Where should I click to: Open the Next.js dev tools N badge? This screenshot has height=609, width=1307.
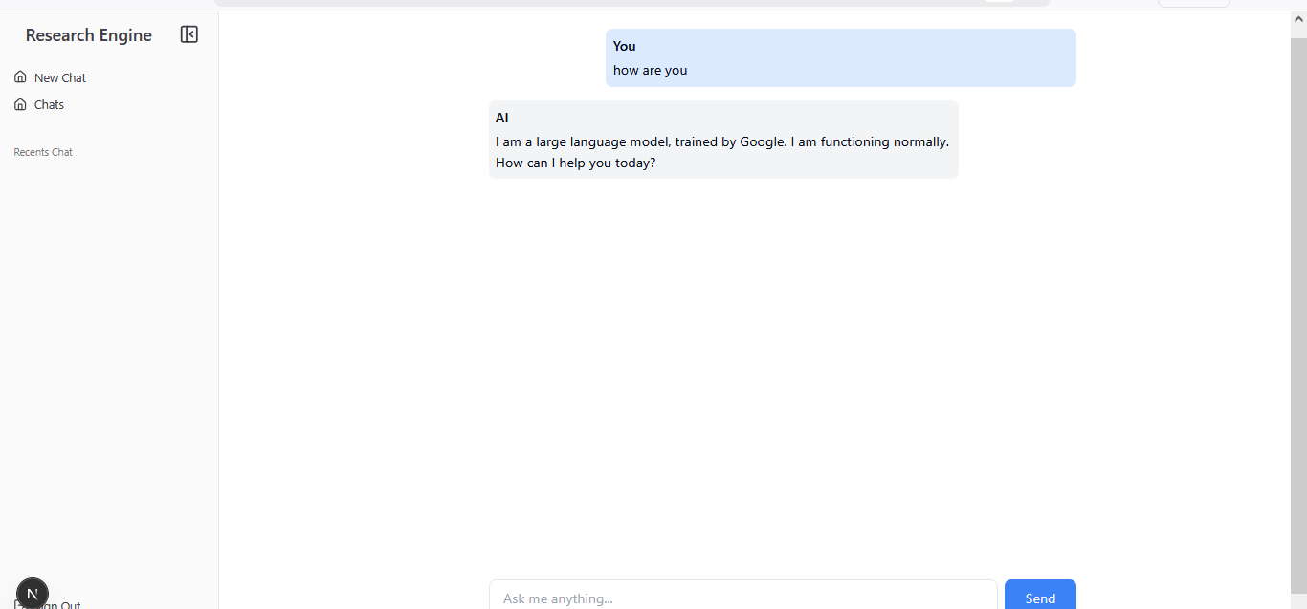point(33,594)
